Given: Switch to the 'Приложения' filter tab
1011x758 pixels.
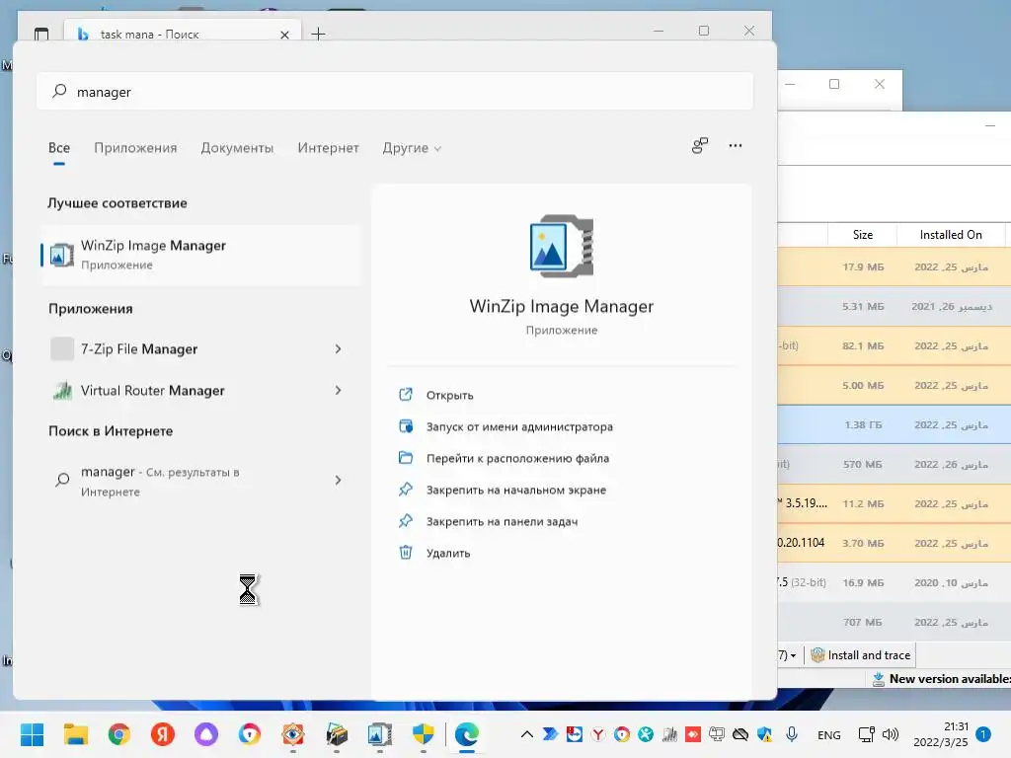Looking at the screenshot, I should point(135,148).
